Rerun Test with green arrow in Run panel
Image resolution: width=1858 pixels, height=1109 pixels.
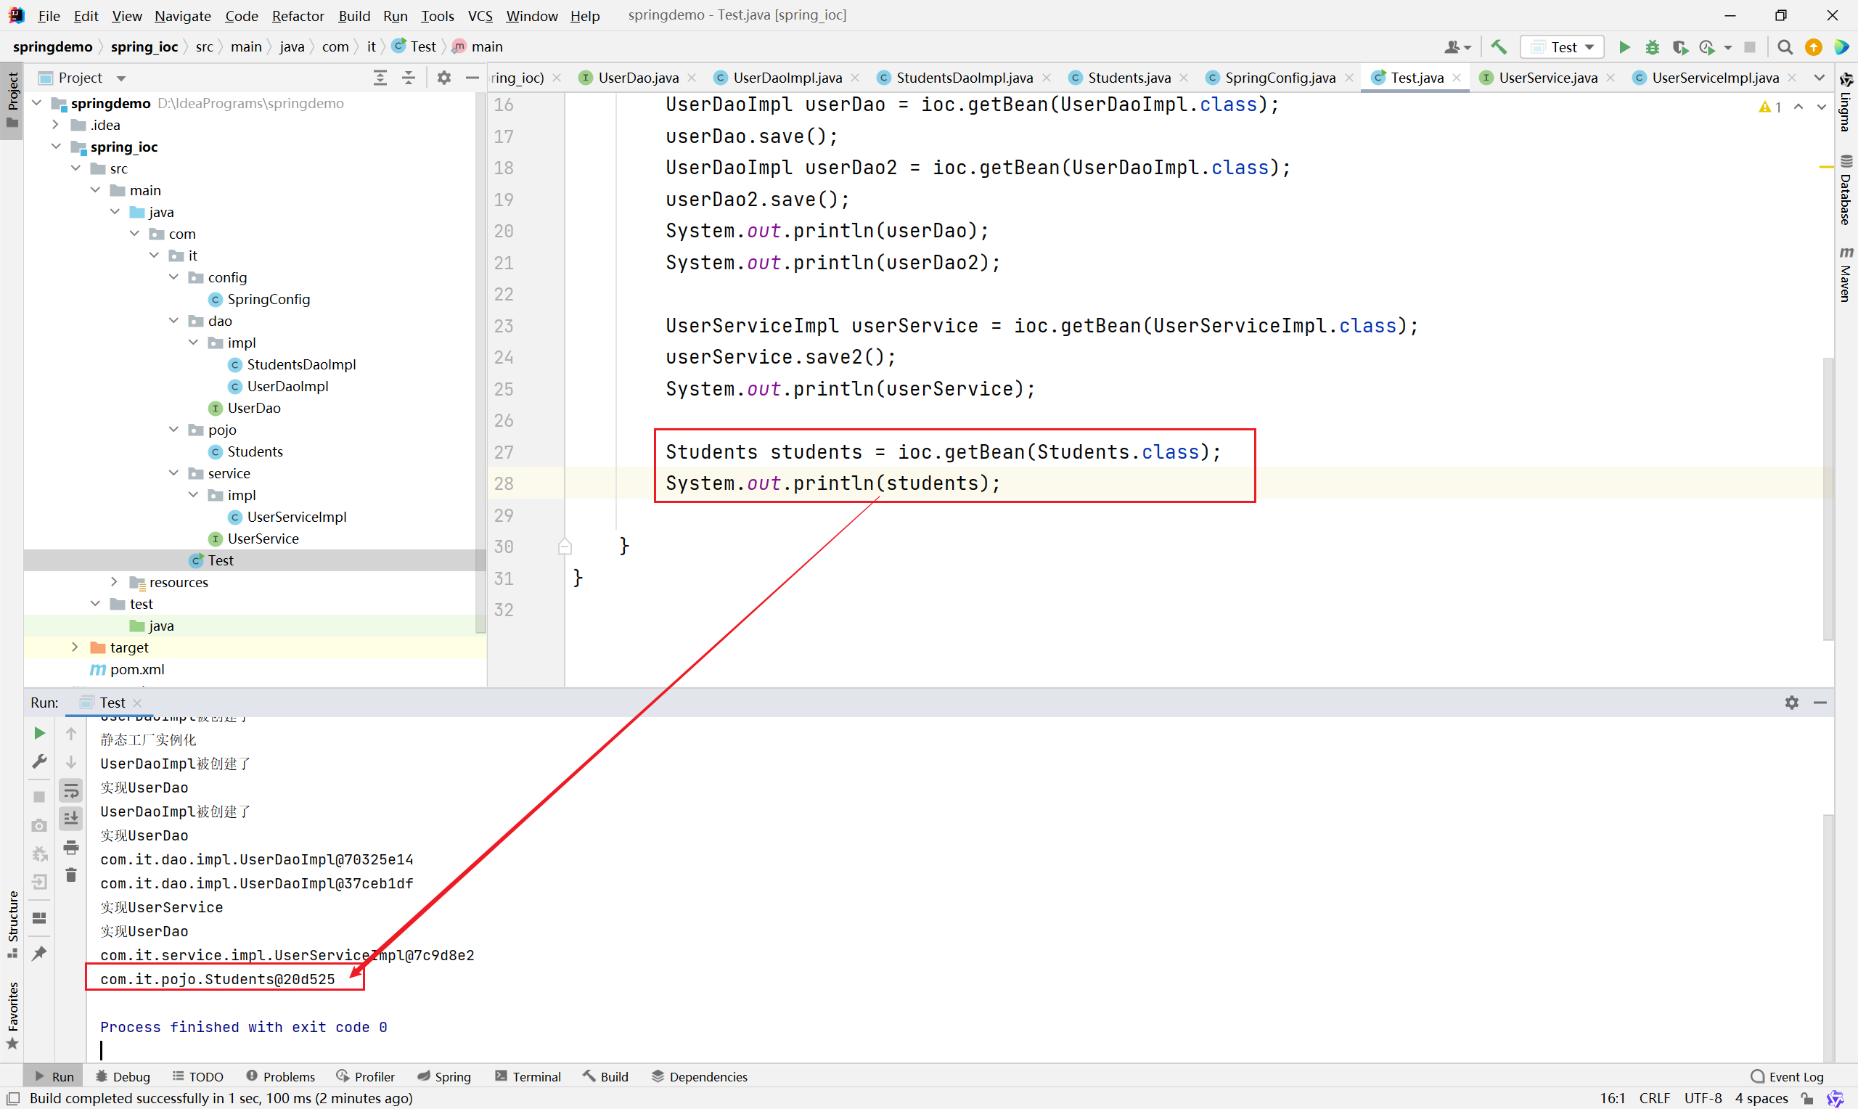(x=40, y=733)
